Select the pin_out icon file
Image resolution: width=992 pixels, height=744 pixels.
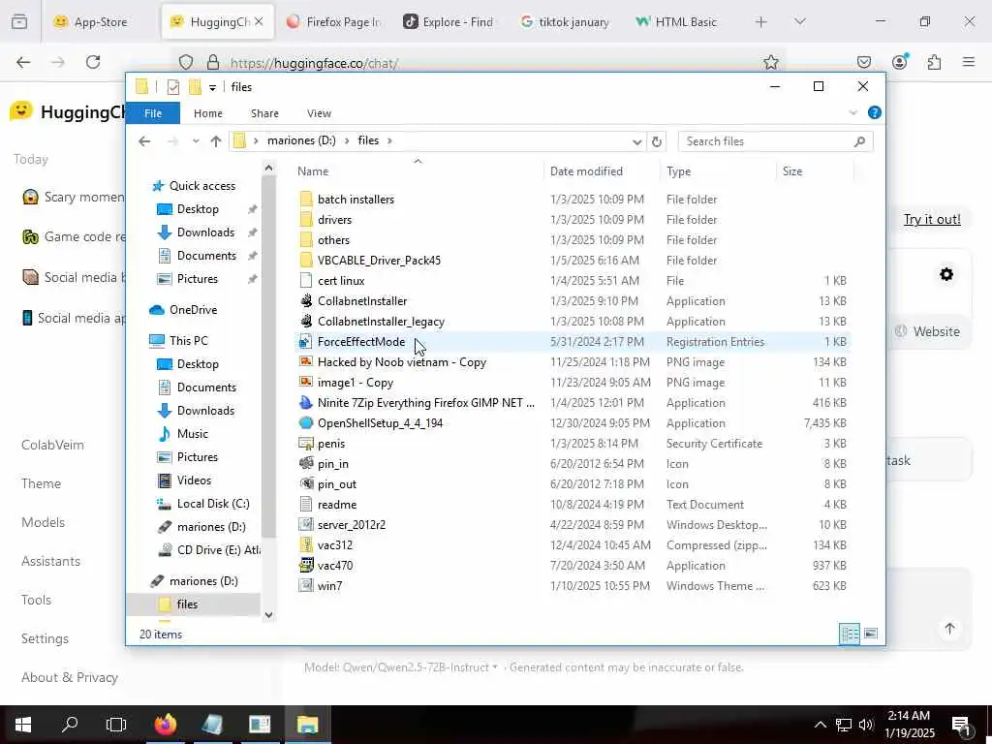click(x=306, y=484)
